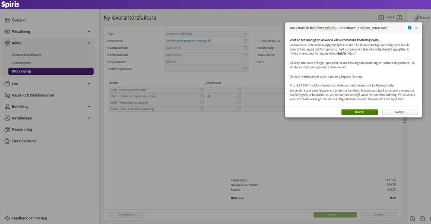Image resolution: width=431 pixels, height=224 pixels.
Task: Click the bottom Bokför button
Action: [332, 214]
